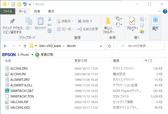This screenshot has height=114, width=168.
Task: Click the VALCX95.INF gear file icon
Action: pos(7,102)
